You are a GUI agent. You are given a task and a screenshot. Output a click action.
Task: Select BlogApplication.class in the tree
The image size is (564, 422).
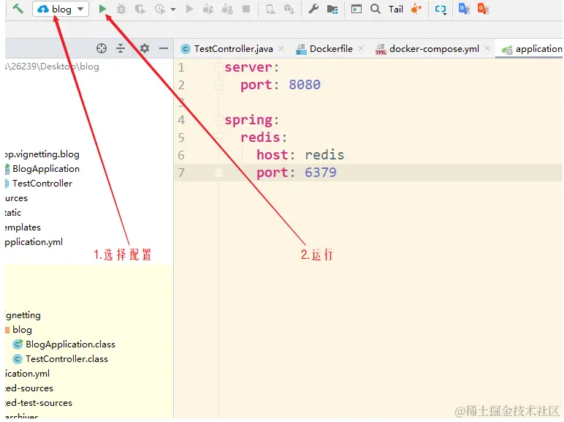tap(64, 344)
